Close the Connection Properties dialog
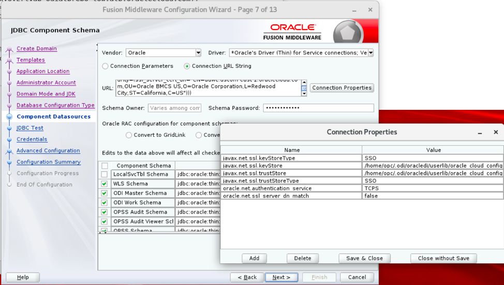504x285 pixels. pos(495,132)
